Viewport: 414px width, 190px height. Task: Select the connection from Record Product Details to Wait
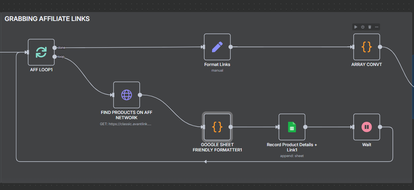329,127
